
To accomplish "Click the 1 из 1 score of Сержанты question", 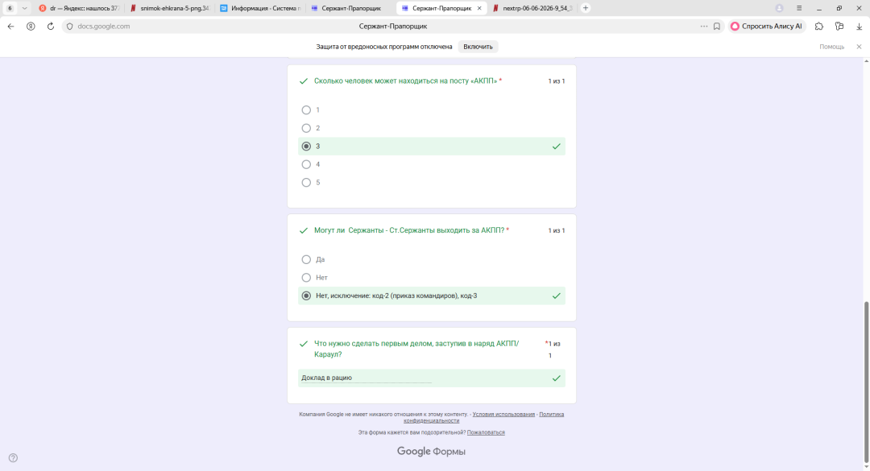I will tap(556, 230).
